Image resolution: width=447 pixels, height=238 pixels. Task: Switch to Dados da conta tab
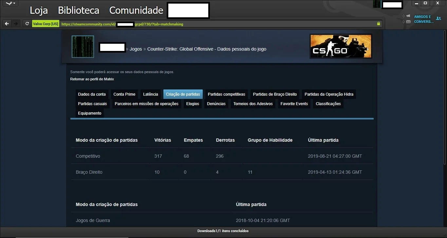(x=92, y=94)
